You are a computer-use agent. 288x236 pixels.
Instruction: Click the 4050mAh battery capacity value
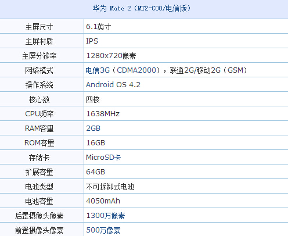click(x=103, y=201)
